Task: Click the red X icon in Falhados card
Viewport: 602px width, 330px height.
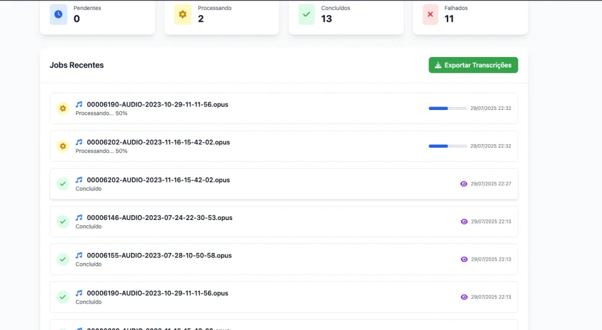Action: point(430,14)
